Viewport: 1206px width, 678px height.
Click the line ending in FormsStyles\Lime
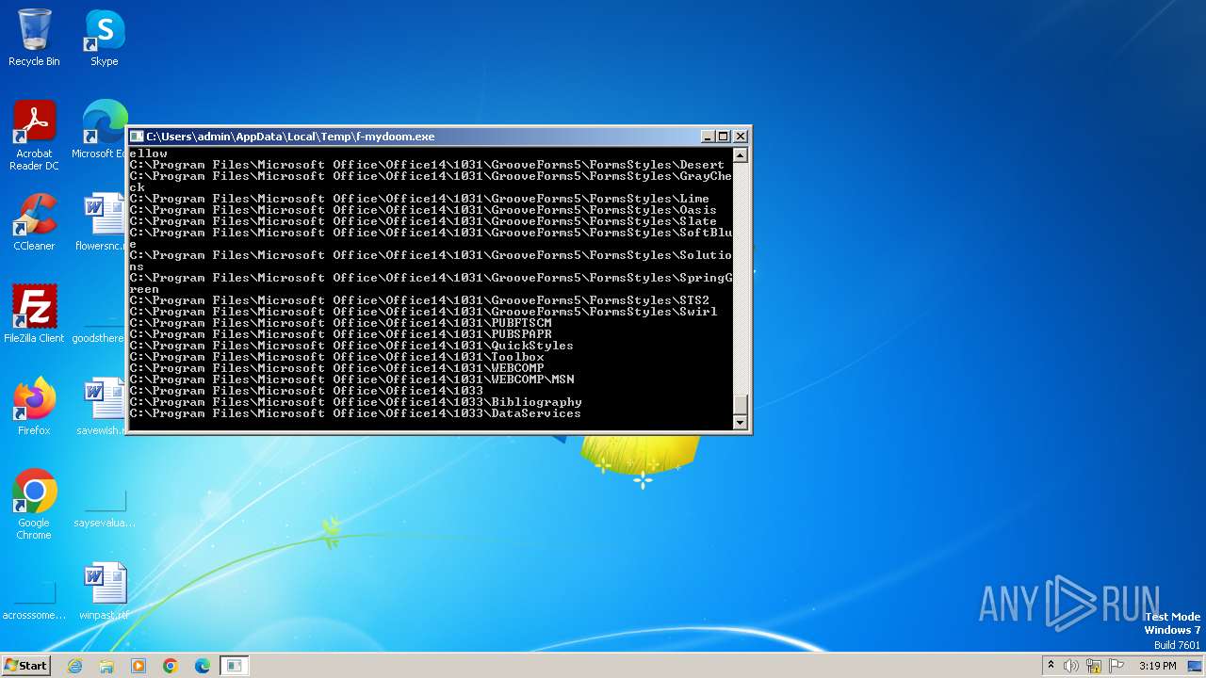pyautogui.click(x=419, y=199)
